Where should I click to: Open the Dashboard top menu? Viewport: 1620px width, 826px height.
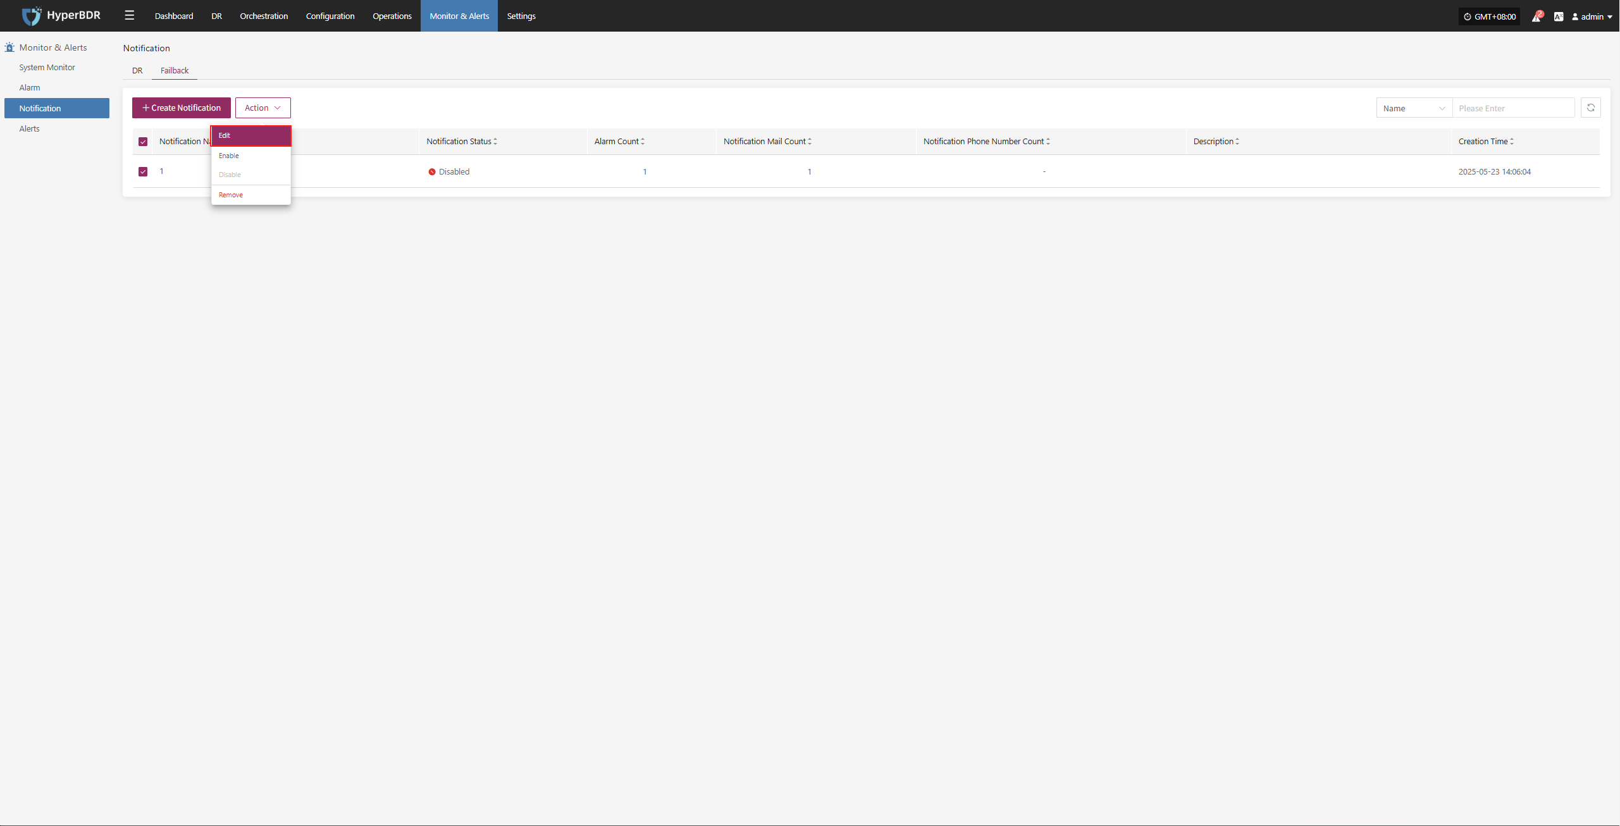174,16
